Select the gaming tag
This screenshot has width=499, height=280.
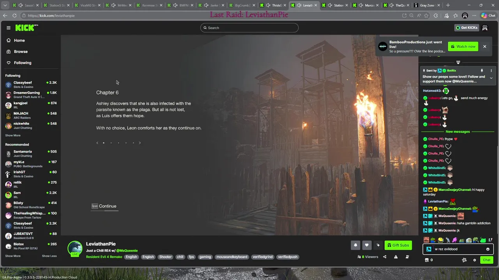click(205, 257)
